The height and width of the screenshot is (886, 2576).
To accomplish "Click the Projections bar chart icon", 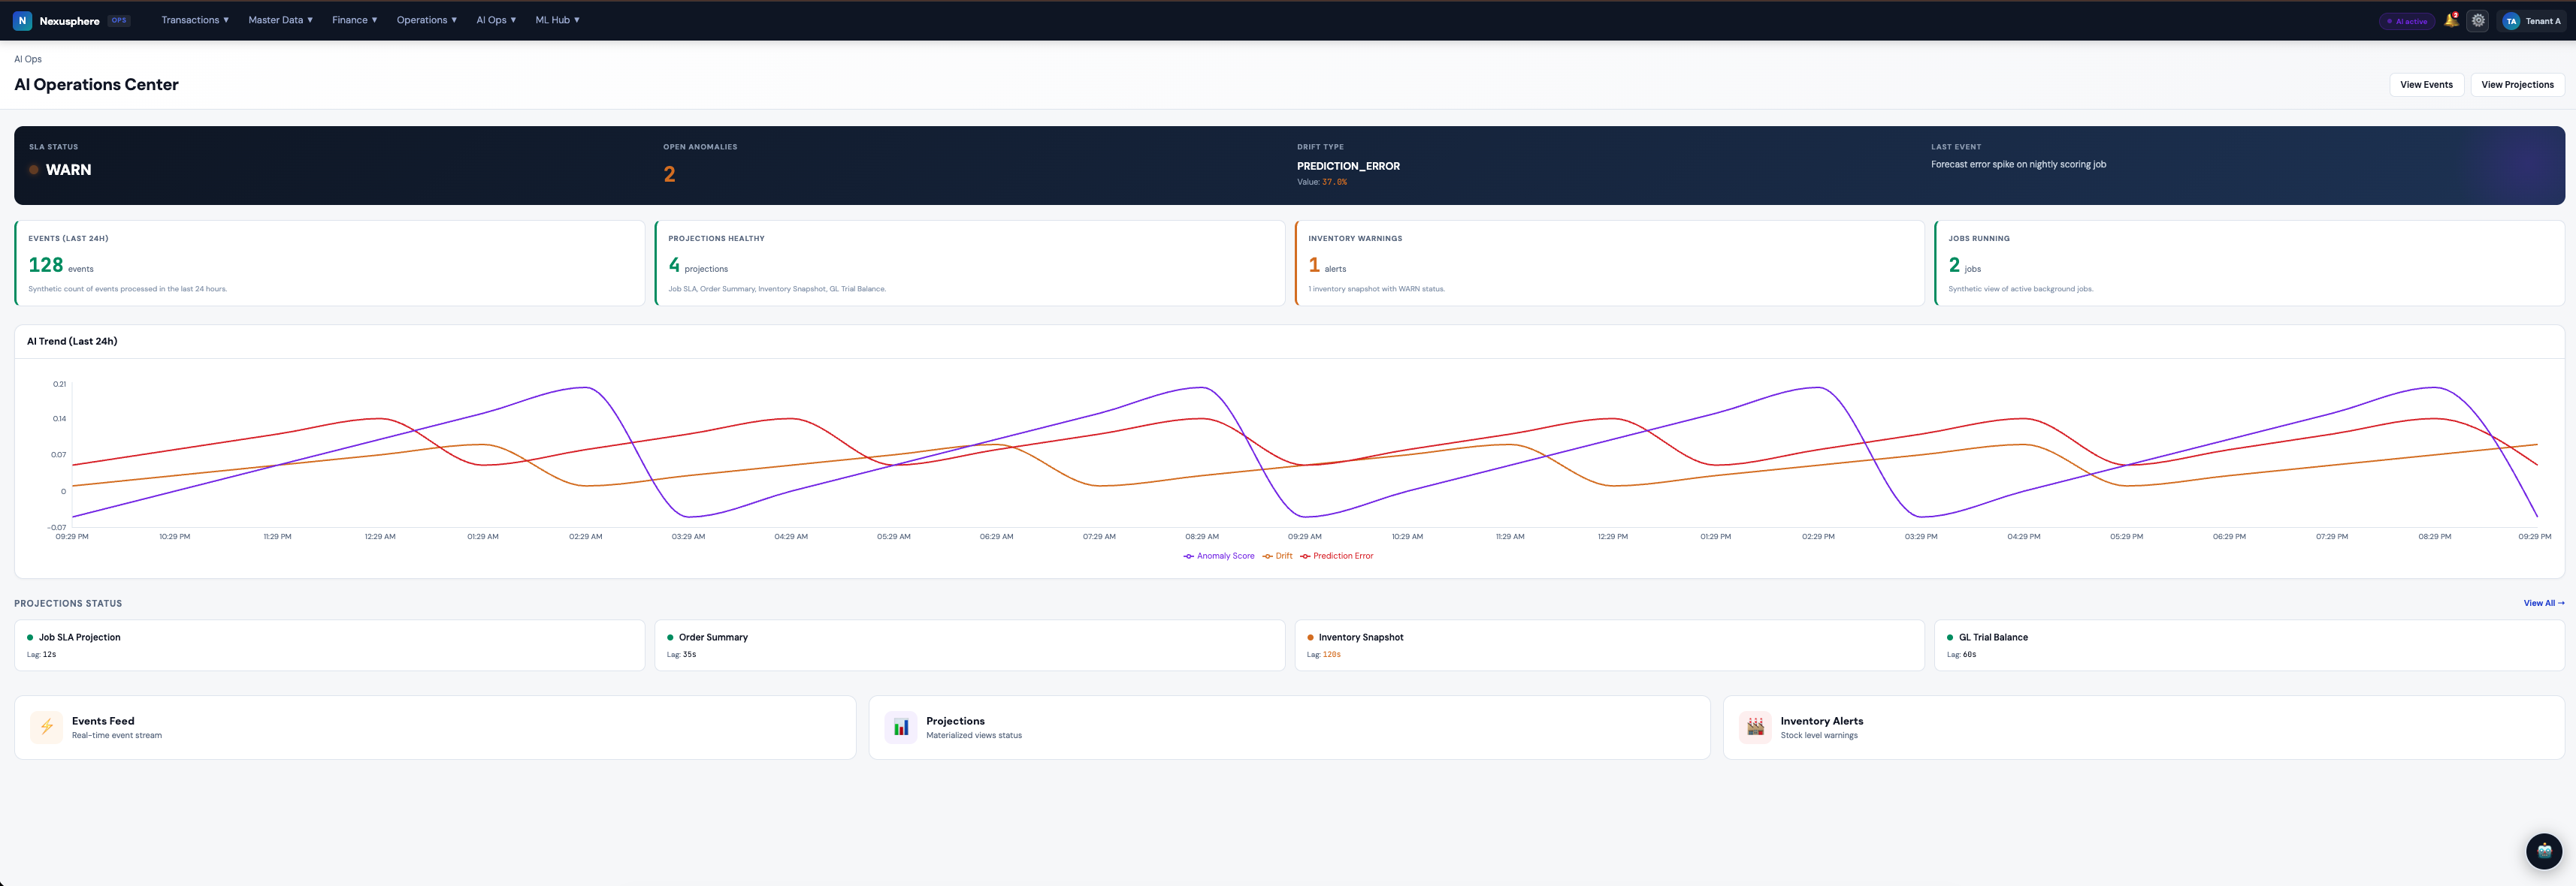I will tap(900, 727).
